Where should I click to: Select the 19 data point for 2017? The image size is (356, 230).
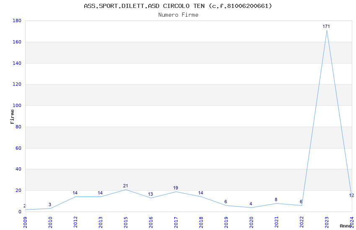click(176, 192)
